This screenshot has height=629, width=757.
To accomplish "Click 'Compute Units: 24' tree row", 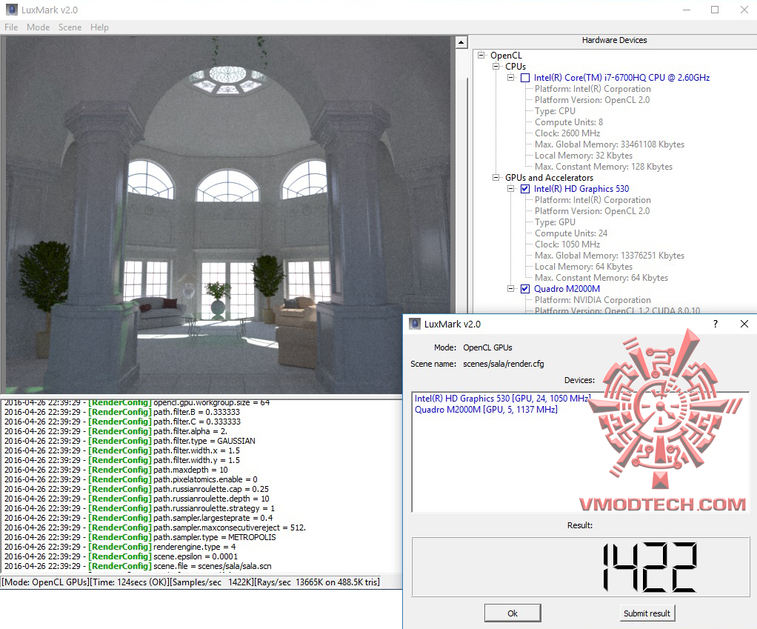I will pyautogui.click(x=570, y=233).
